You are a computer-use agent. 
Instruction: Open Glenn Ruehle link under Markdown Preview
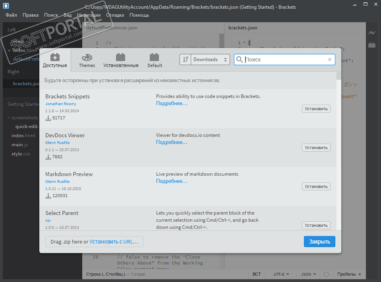click(x=57, y=181)
